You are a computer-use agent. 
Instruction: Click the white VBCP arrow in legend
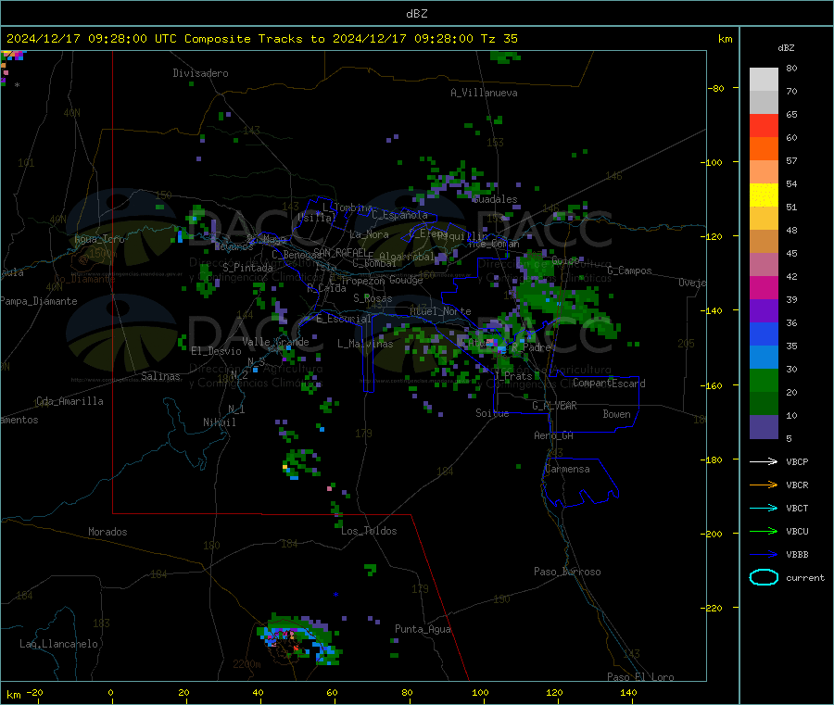pyautogui.click(x=764, y=461)
